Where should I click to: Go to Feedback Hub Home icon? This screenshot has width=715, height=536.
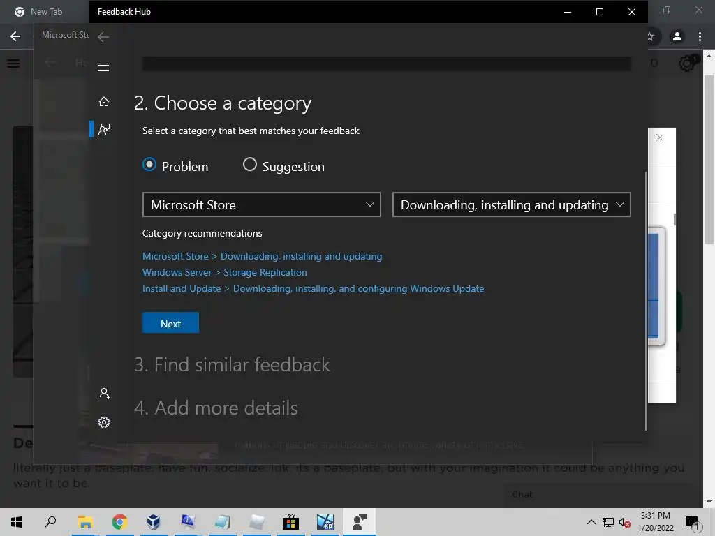tap(104, 101)
